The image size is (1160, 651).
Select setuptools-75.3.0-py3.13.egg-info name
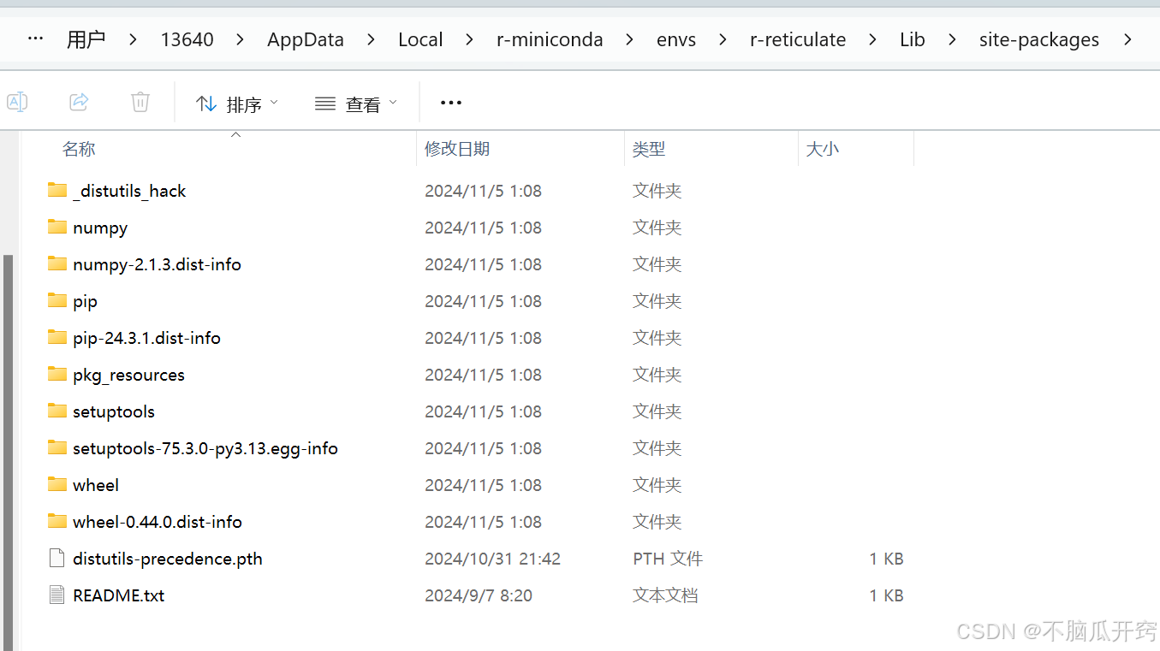click(205, 448)
